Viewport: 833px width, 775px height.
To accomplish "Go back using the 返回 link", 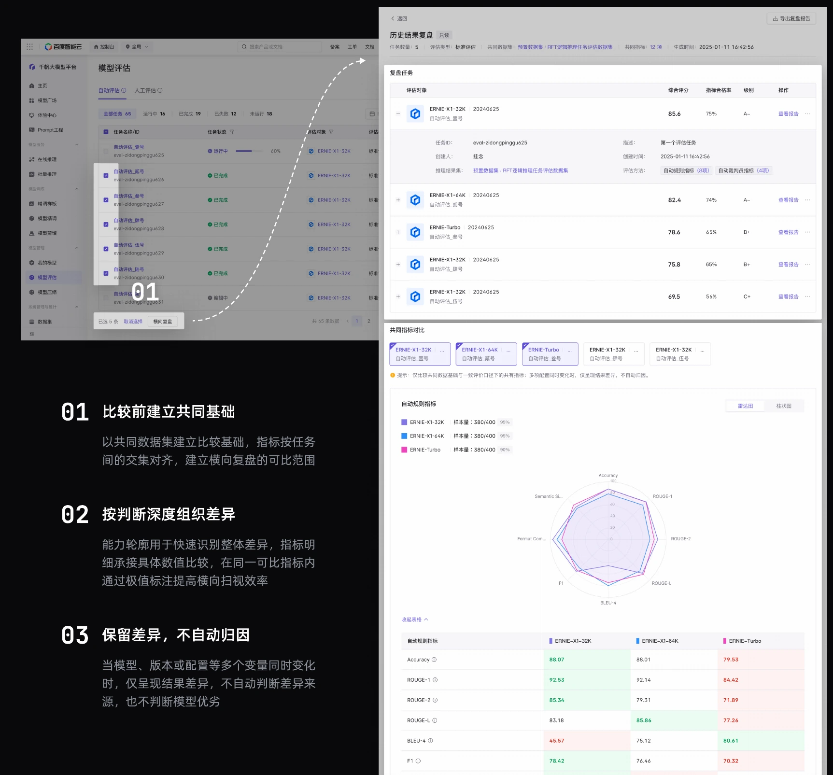I will click(399, 19).
